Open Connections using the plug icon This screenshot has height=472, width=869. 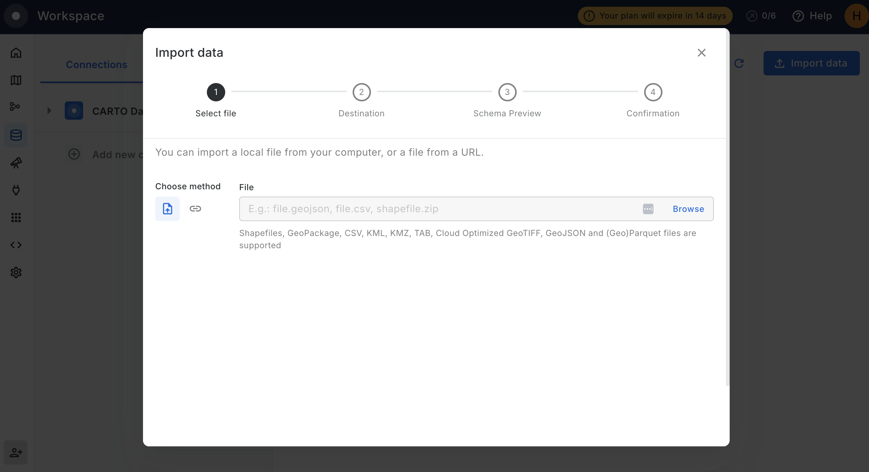(16, 190)
